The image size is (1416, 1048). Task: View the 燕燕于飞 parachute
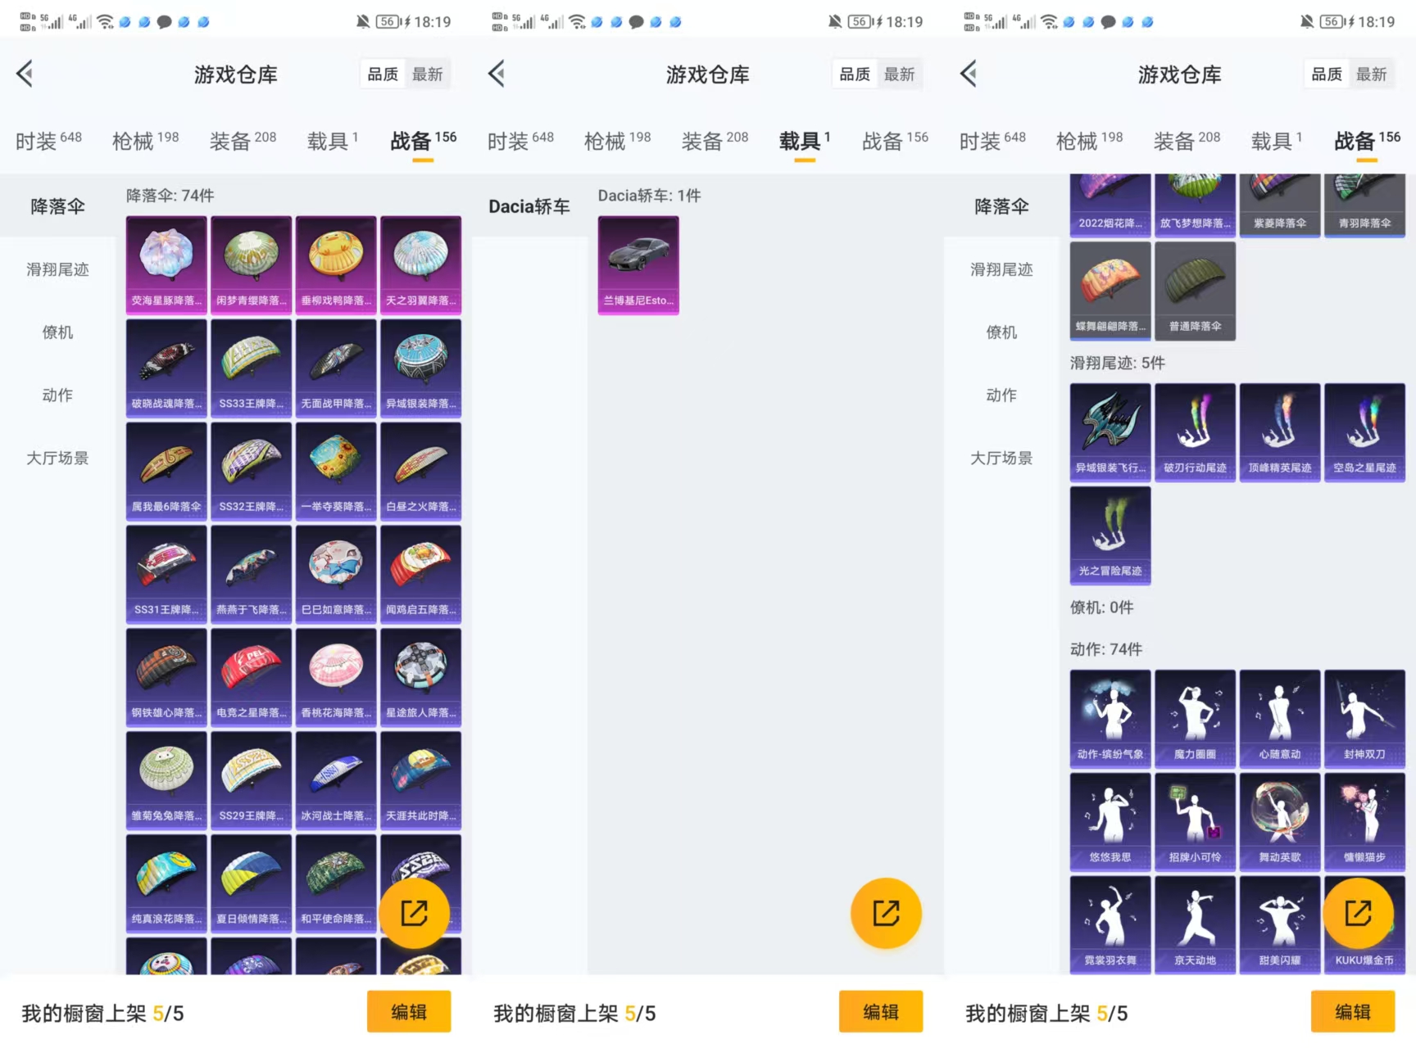(x=251, y=575)
